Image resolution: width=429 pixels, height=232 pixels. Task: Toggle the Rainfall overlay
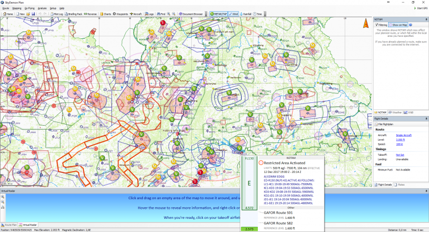click(246, 14)
